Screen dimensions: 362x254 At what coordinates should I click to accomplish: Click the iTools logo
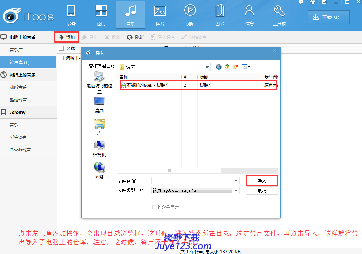tap(28, 16)
